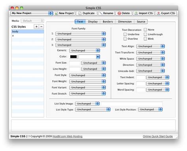Viewport: 187px width, 151px height.
Task: Check the None text decoration checkbox
Action: point(145,29)
